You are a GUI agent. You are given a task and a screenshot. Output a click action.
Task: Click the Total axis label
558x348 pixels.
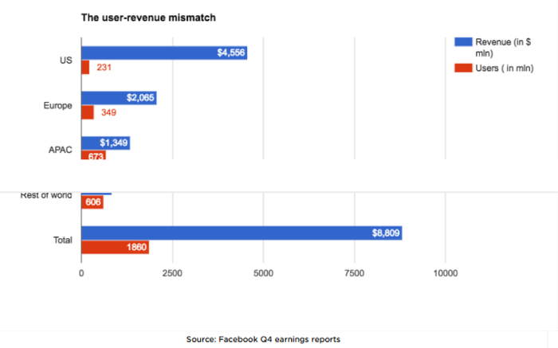pyautogui.click(x=63, y=240)
